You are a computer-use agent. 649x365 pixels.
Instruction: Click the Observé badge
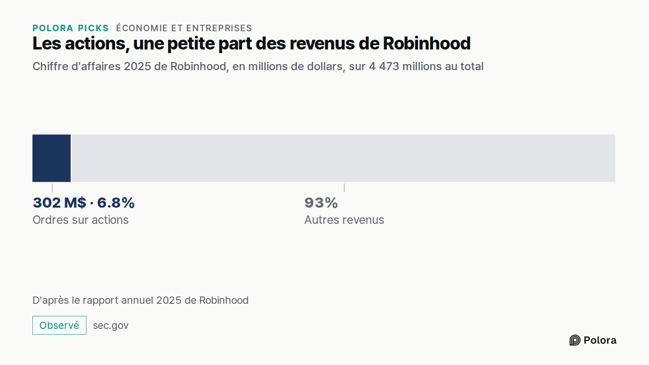(x=59, y=325)
